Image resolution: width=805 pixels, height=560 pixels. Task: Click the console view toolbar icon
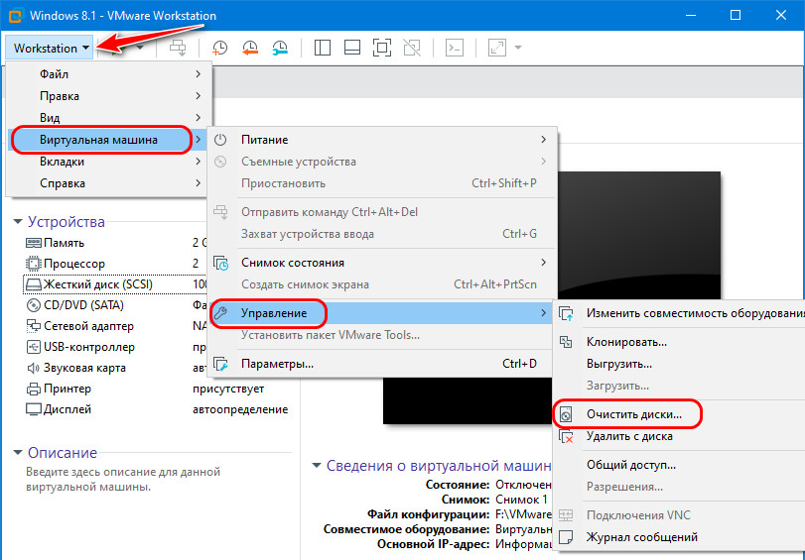tap(455, 48)
